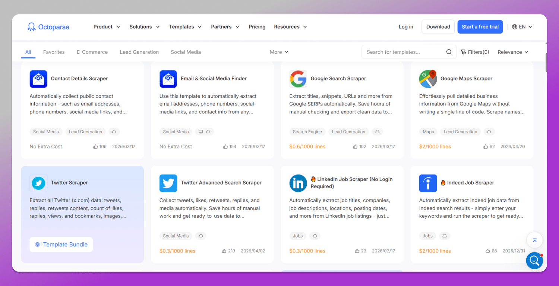This screenshot has width=559, height=286.
Task: Click the Search Engine tag on Google Search Scraper
Action: tap(307, 132)
